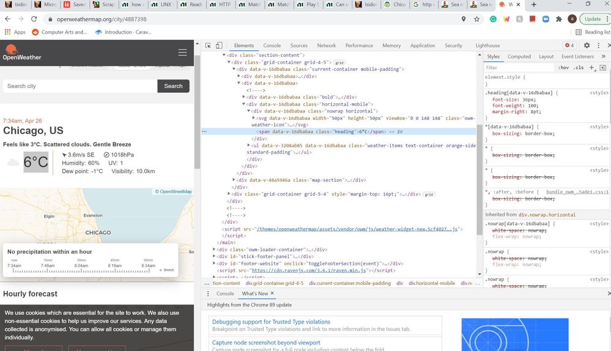This screenshot has height=351, width=611.
Task: Open the Performance panel tab
Action: pyautogui.click(x=359, y=46)
